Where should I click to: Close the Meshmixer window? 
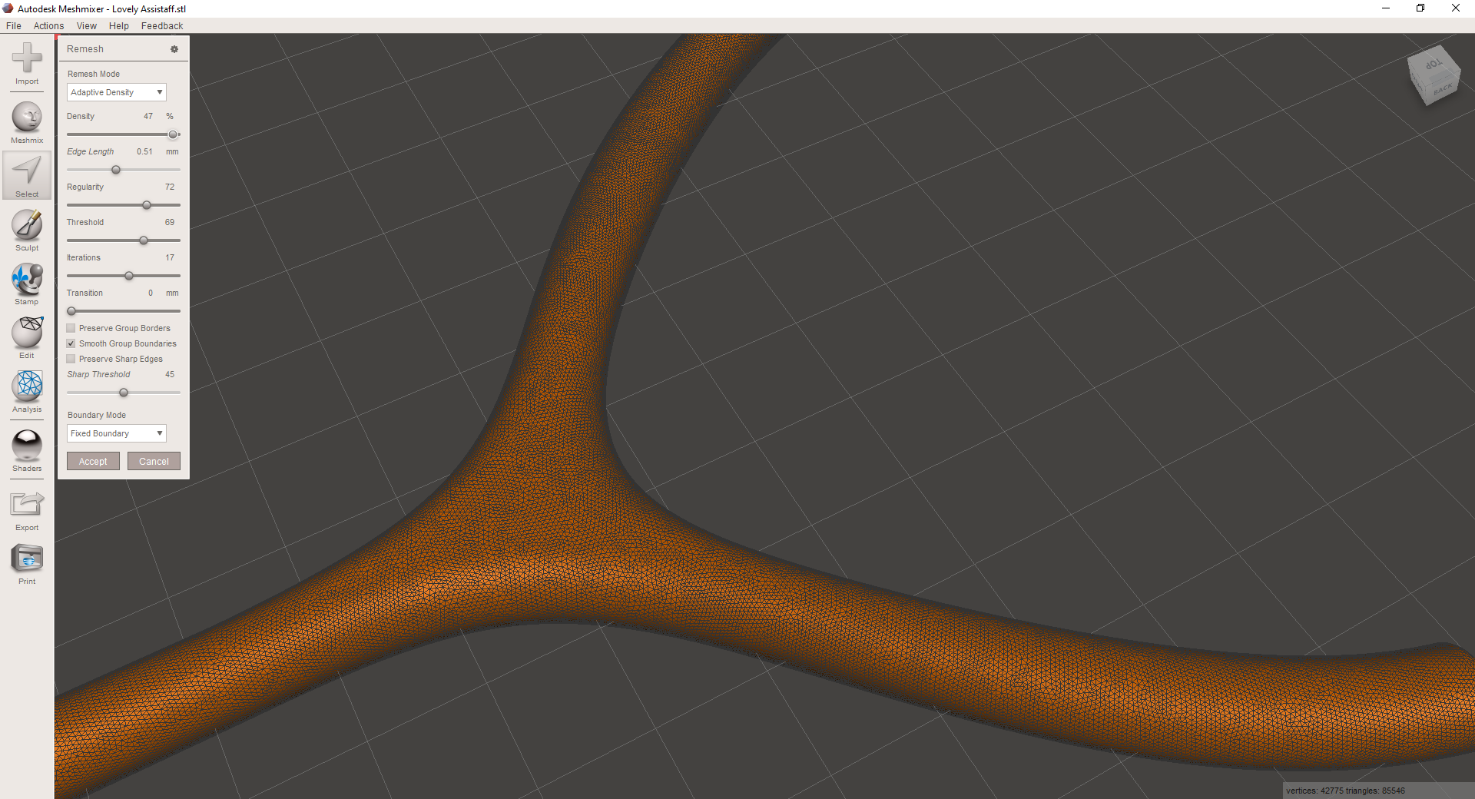point(1456,8)
